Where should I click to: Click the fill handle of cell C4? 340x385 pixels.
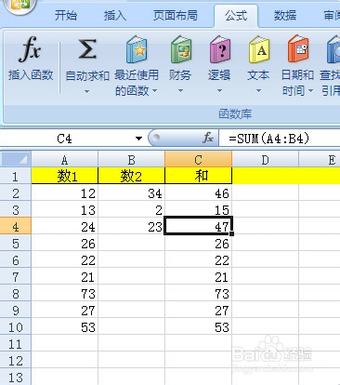pyautogui.click(x=232, y=233)
